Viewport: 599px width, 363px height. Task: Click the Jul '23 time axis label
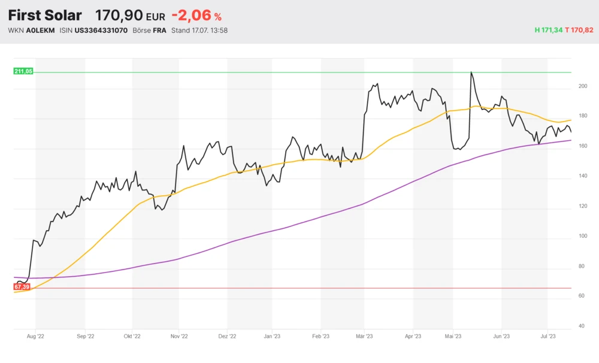(x=547, y=337)
